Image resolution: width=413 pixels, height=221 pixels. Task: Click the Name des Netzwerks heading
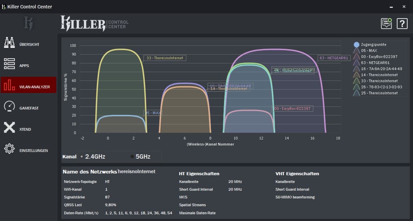(90, 172)
